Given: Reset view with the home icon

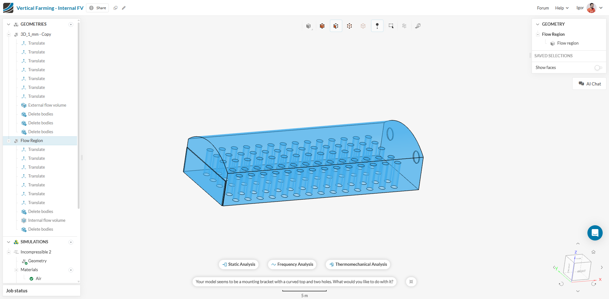Looking at the screenshot, I should [x=593, y=252].
